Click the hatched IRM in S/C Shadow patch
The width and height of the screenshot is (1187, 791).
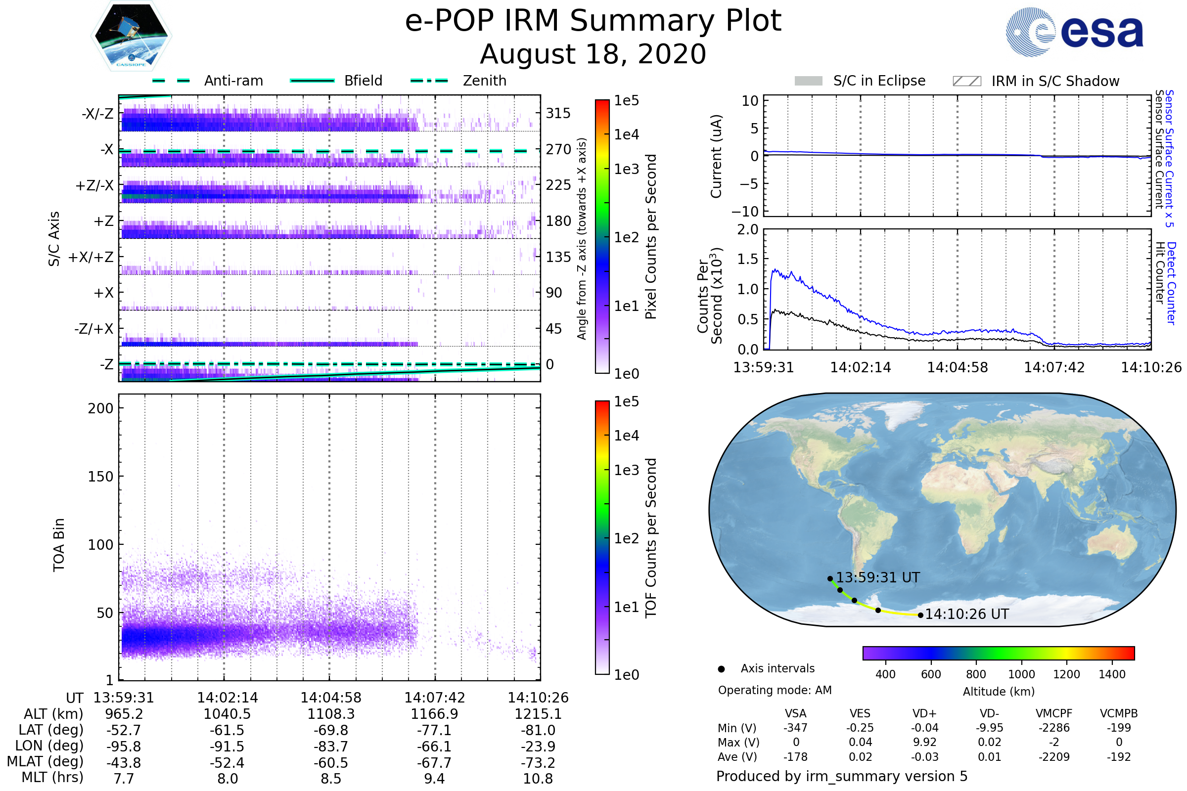pyautogui.click(x=966, y=81)
